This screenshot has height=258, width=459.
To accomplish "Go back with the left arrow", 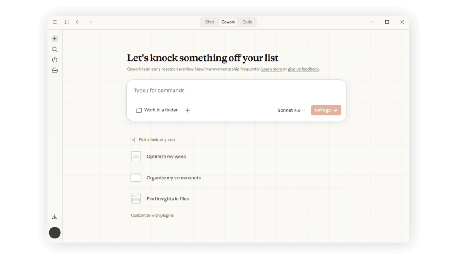I will [x=78, y=22].
